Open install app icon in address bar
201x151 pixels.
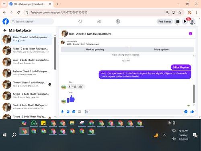[x=173, y=12]
